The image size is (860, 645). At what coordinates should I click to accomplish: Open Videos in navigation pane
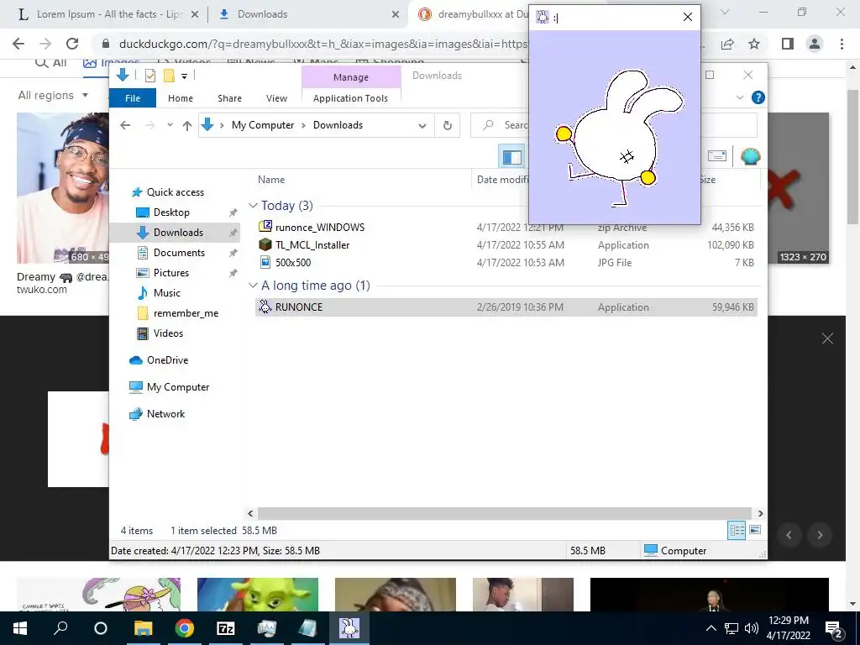[168, 333]
